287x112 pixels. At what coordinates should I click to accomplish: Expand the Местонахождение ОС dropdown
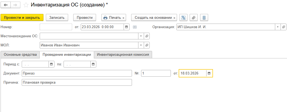point(141,36)
